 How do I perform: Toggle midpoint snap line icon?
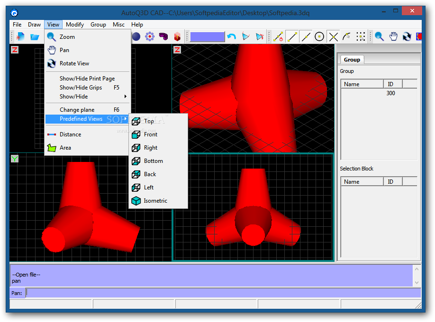coord(306,36)
